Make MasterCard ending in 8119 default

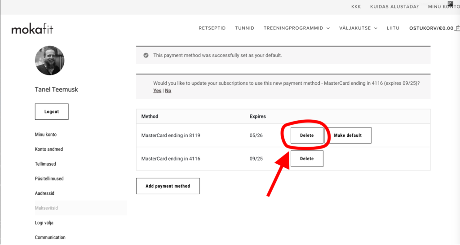click(x=348, y=136)
